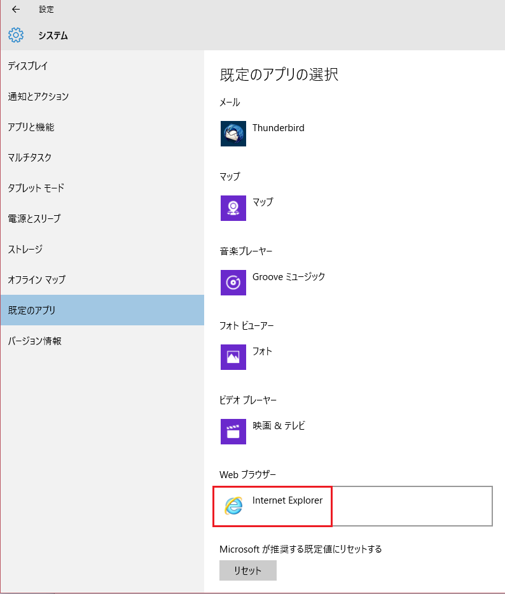Image resolution: width=505 pixels, height=594 pixels.
Task: Click the リセット button
Action: tap(248, 570)
